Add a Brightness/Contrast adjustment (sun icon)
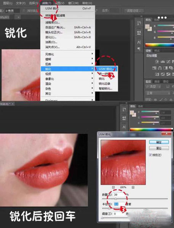Viewport: 174px width, 228px height. pos(157,62)
